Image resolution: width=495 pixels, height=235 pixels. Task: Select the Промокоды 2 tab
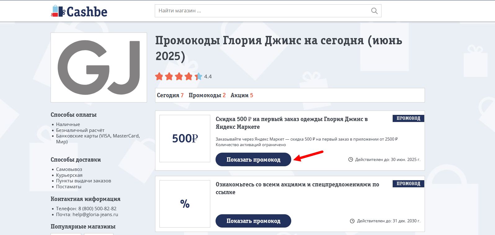click(x=207, y=95)
